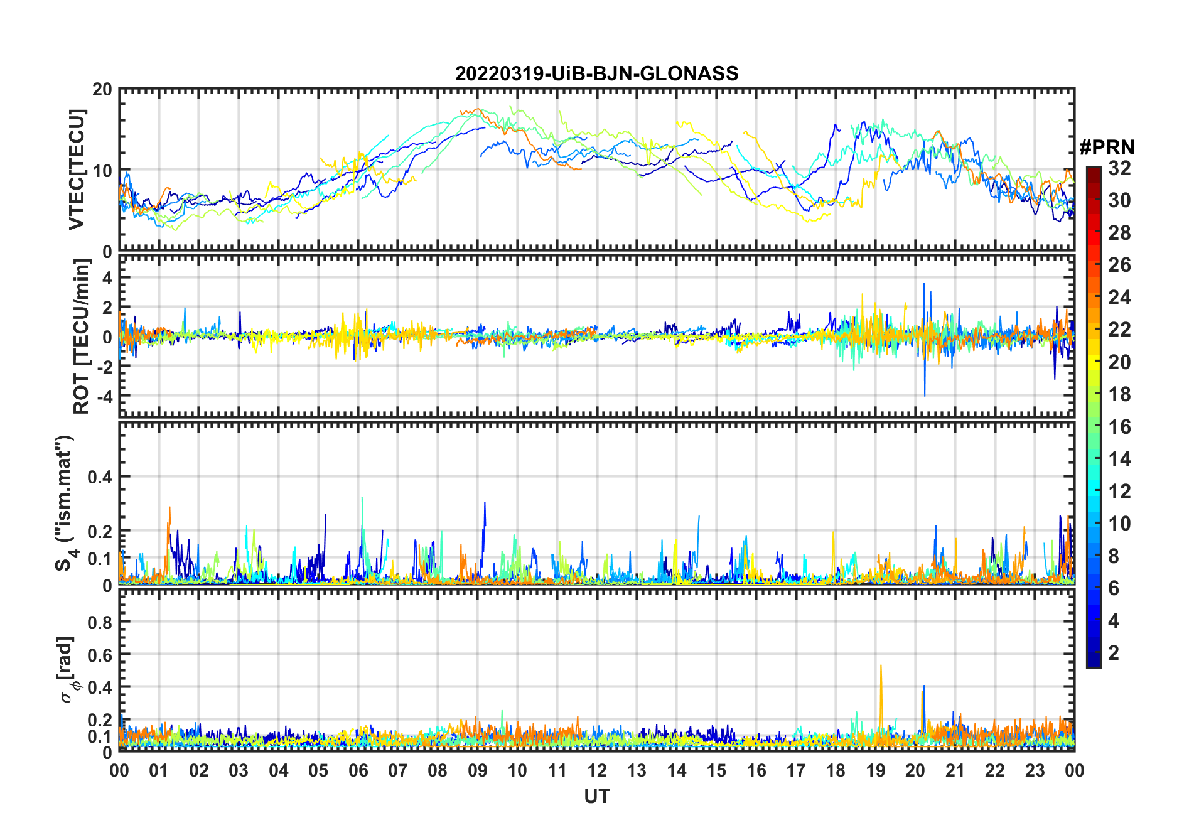Click the colorbar tick label 16
1194x835 pixels.
pos(1119,427)
